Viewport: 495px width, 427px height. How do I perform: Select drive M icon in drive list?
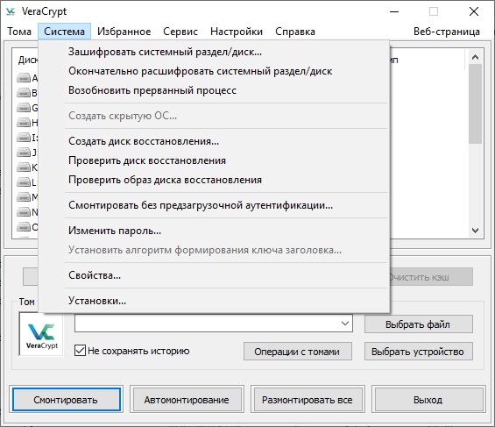(24, 197)
